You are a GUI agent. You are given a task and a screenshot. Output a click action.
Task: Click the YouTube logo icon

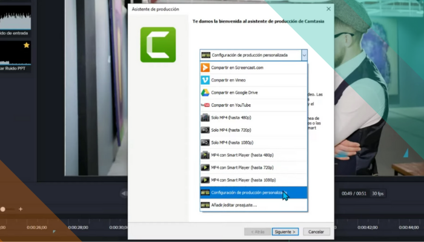point(205,105)
